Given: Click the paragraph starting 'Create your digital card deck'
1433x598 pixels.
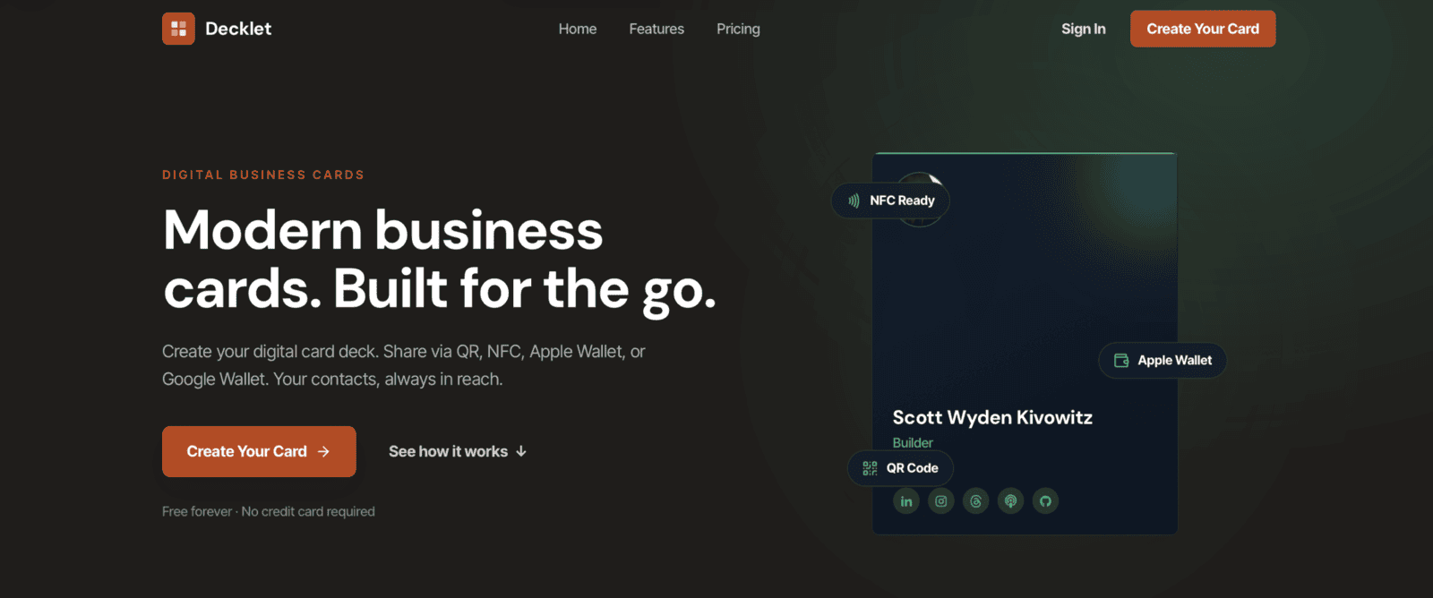Looking at the screenshot, I should [x=404, y=365].
